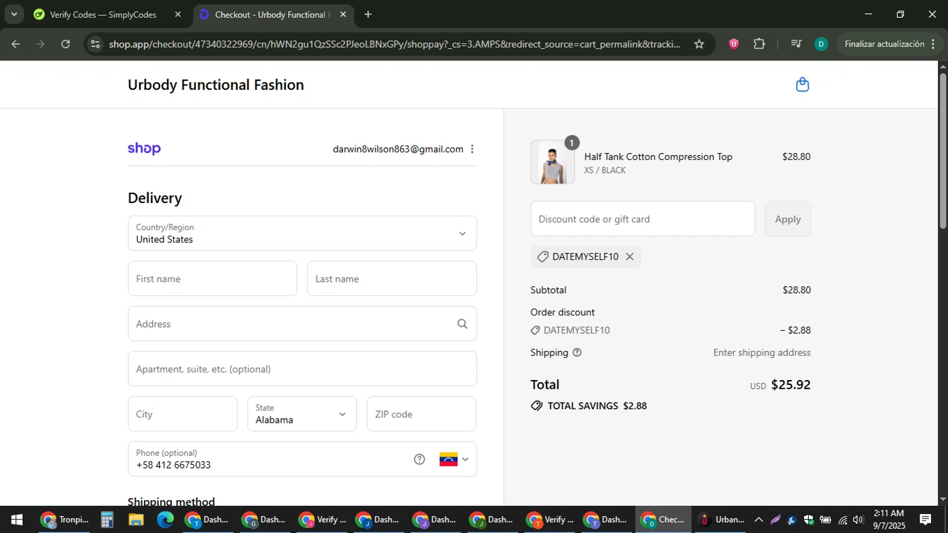Image resolution: width=948 pixels, height=533 pixels.
Task: Click the XS / BLACK variant text
Action: pos(605,171)
